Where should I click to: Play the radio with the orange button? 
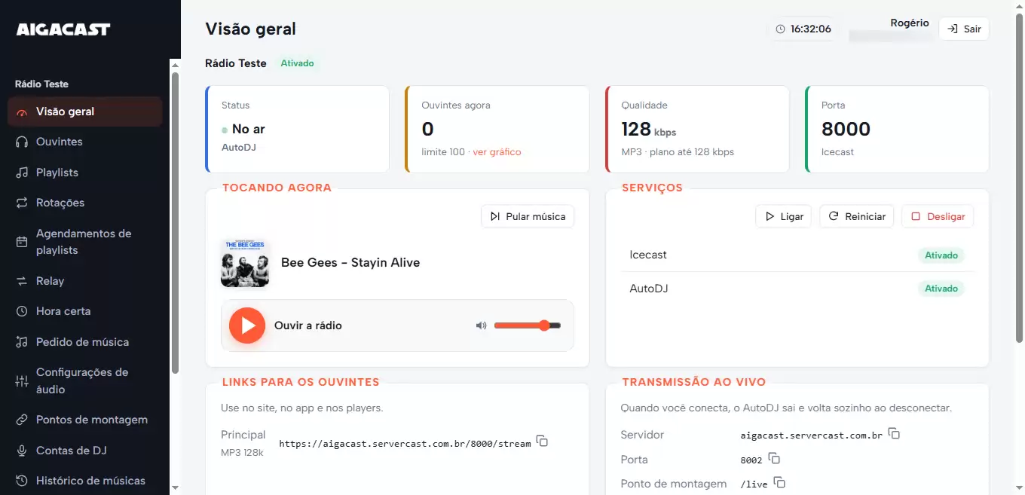pos(247,325)
